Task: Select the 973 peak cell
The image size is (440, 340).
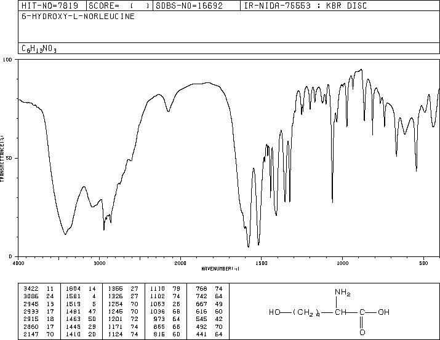Action: tap(159, 319)
